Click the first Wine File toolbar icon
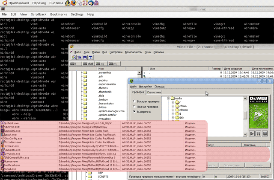This screenshot has height=180, width=274. (73, 57)
